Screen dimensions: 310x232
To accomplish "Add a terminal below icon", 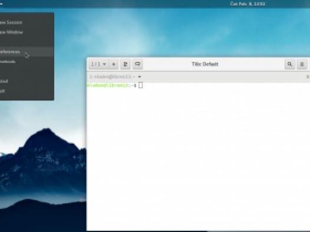I will [x=137, y=64].
